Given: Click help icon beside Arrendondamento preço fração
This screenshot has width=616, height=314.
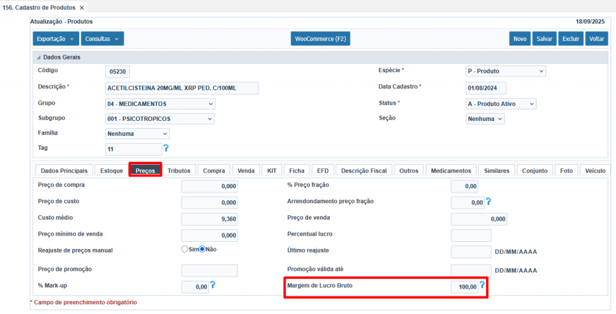Looking at the screenshot, I should 488,202.
